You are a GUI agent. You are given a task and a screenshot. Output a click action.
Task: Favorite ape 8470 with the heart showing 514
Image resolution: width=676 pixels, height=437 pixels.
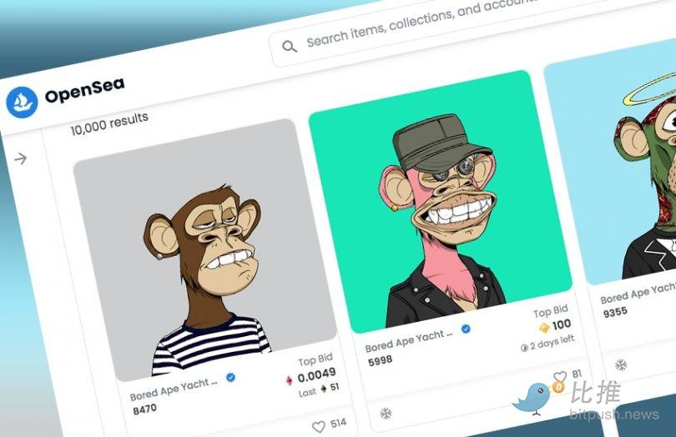318,426
